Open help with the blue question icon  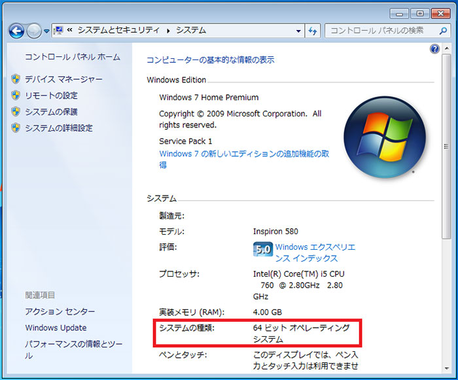(434, 48)
